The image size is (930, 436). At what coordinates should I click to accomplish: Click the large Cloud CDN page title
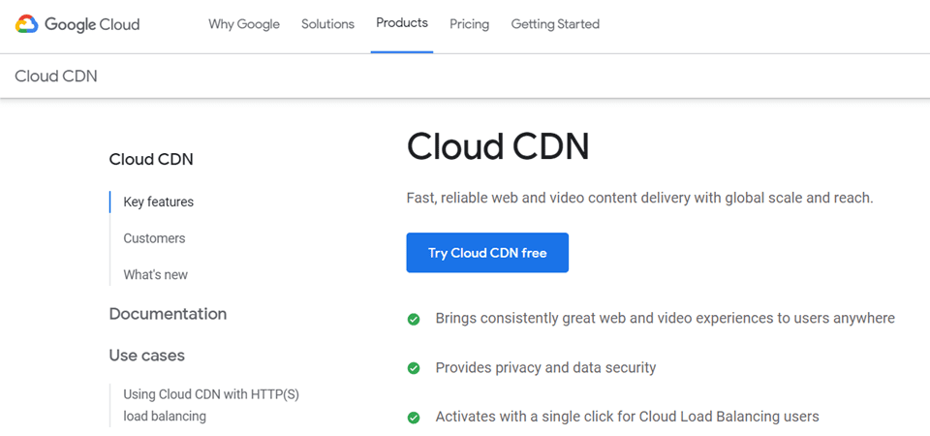(x=497, y=147)
